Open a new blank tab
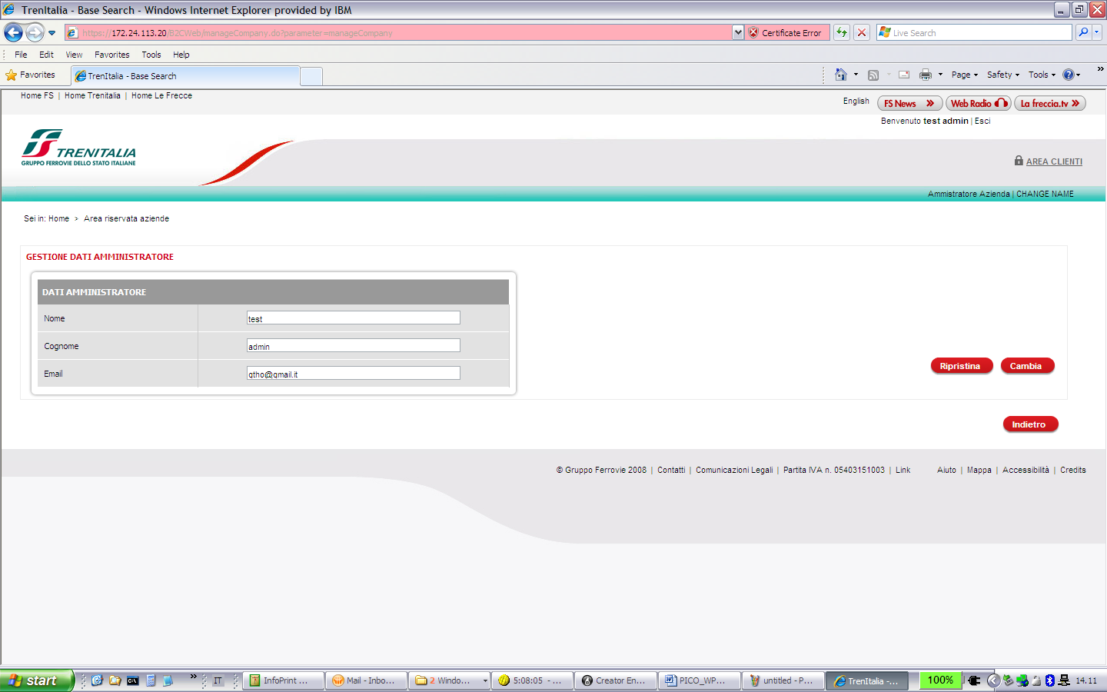The image size is (1107, 692). pyautogui.click(x=311, y=76)
